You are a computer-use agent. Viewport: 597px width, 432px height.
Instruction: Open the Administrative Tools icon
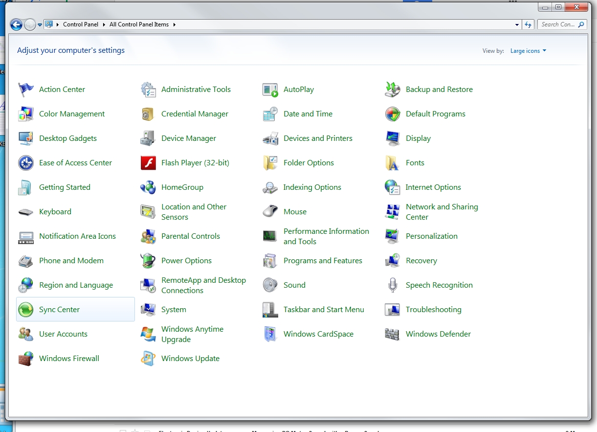click(148, 90)
